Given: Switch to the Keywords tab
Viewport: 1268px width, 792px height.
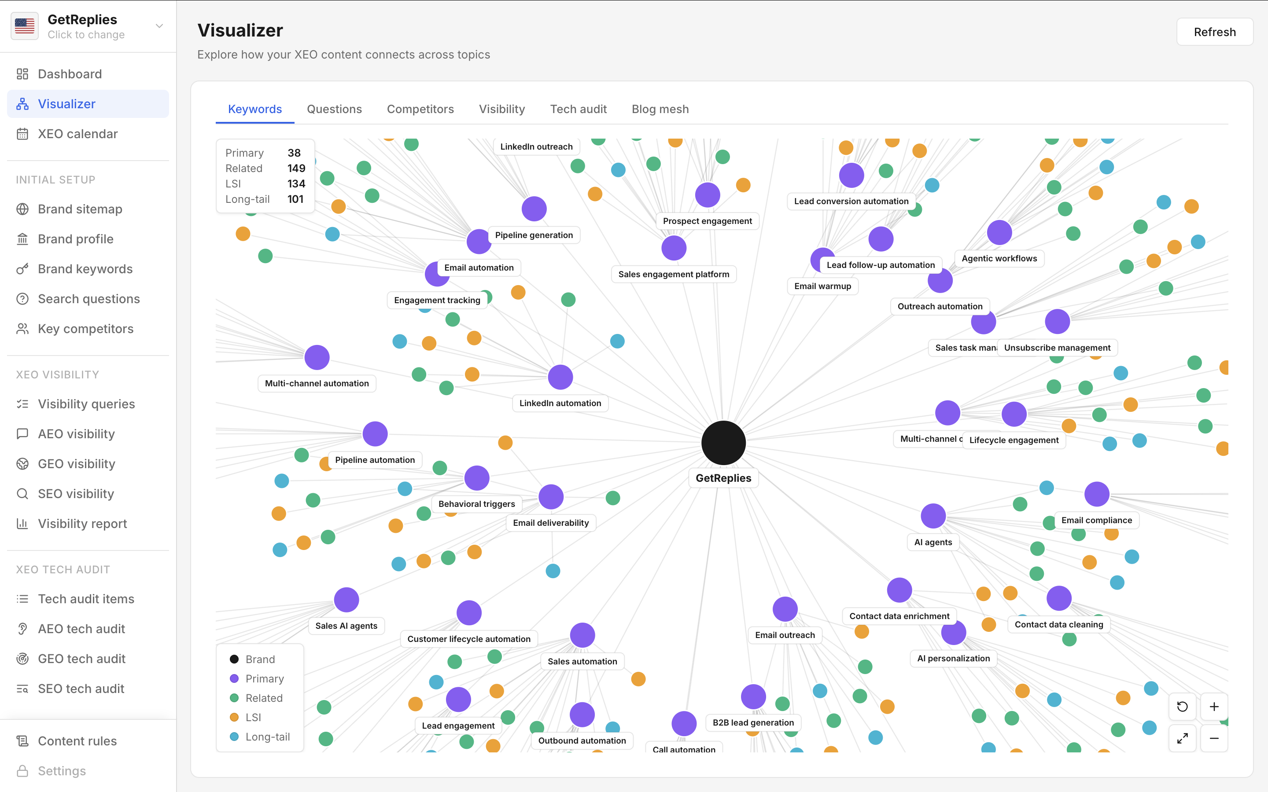Looking at the screenshot, I should click(x=254, y=109).
